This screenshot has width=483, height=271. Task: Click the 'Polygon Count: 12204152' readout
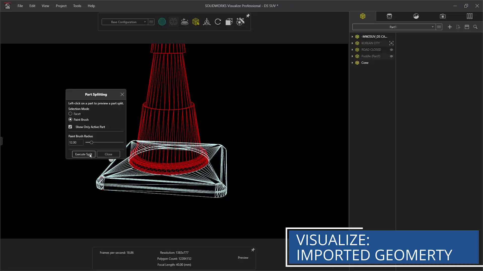coord(174,258)
